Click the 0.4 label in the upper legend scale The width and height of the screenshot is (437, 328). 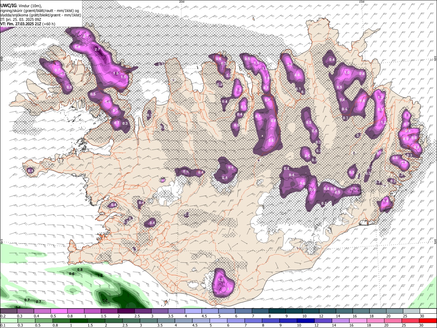click(37, 316)
